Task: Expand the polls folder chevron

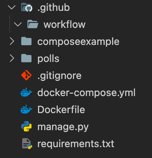Action: coord(12,58)
